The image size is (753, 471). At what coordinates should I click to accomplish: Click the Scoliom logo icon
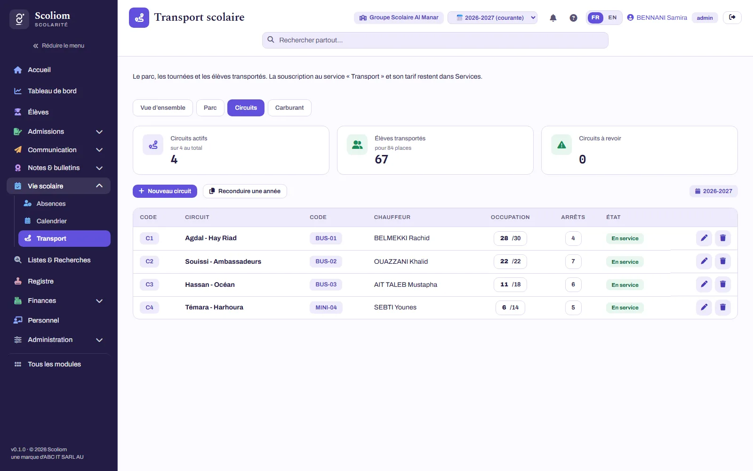point(19,19)
